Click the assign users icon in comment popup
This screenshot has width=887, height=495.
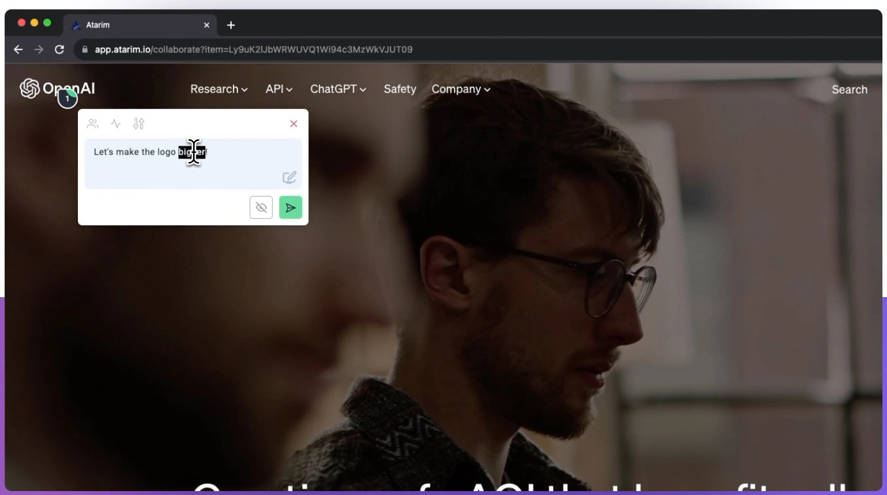point(93,123)
